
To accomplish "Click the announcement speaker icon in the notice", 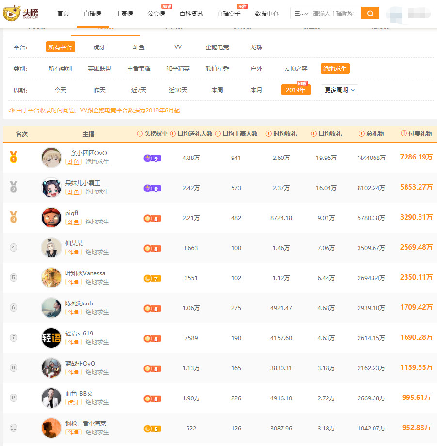I will point(11,111).
